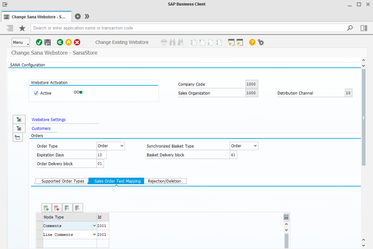Click the Basket Delivery block field
The image size is (373, 249).
click(x=234, y=155)
